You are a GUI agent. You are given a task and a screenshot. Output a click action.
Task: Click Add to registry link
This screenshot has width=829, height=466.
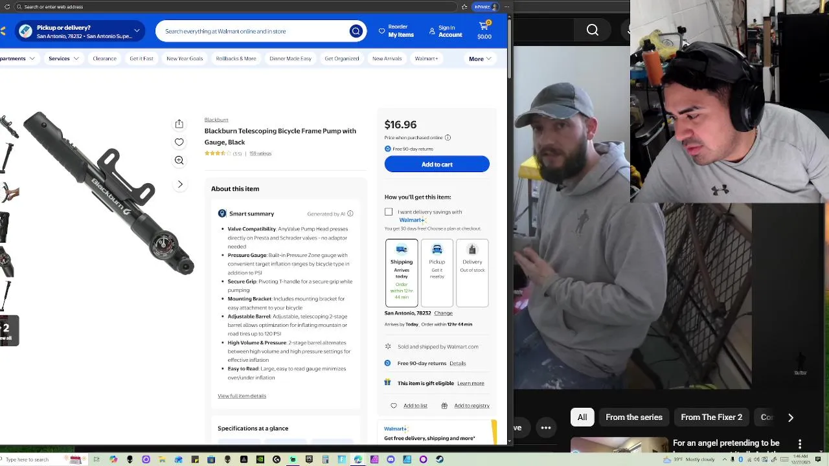click(x=471, y=406)
